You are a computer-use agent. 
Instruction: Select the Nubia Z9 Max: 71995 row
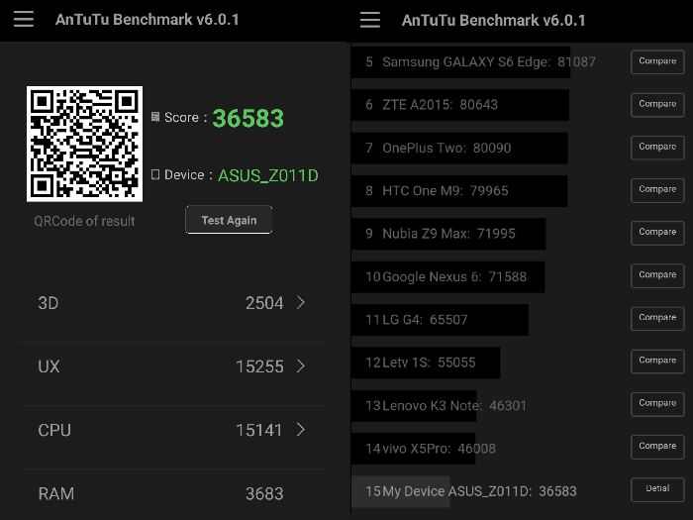pyautogui.click(x=448, y=234)
